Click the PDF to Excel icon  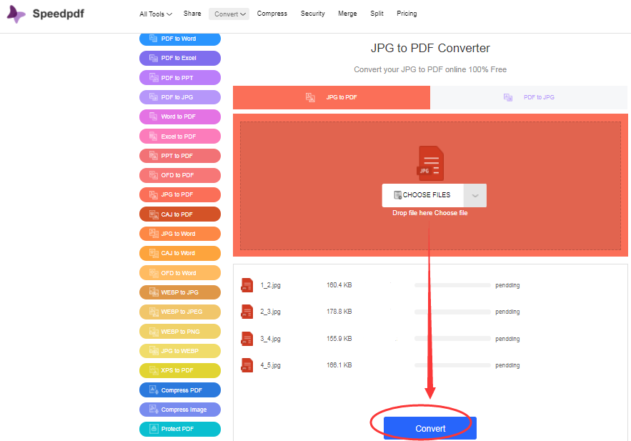click(x=154, y=58)
